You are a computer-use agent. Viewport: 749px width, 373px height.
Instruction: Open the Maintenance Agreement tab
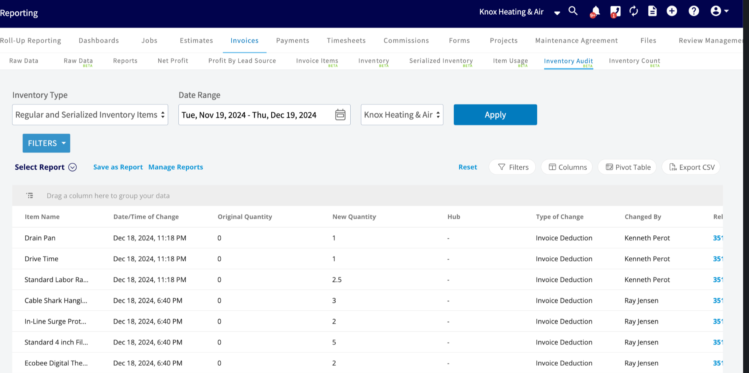[x=576, y=40]
